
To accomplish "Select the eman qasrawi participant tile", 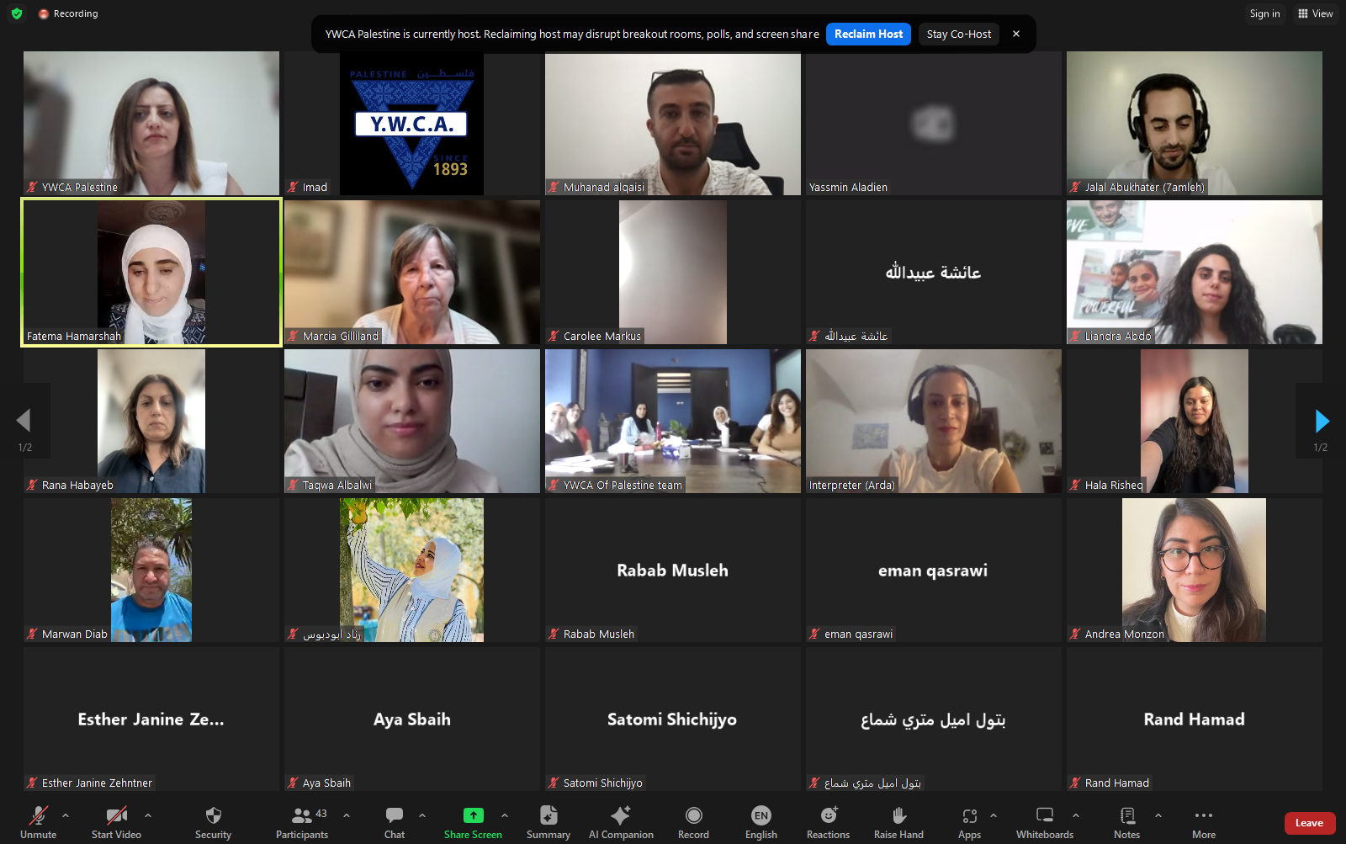I will pos(934,570).
